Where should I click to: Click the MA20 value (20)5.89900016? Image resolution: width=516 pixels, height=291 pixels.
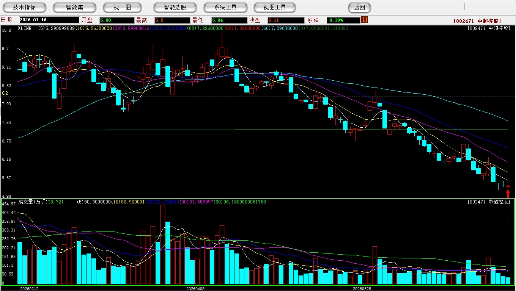[x=131, y=28]
